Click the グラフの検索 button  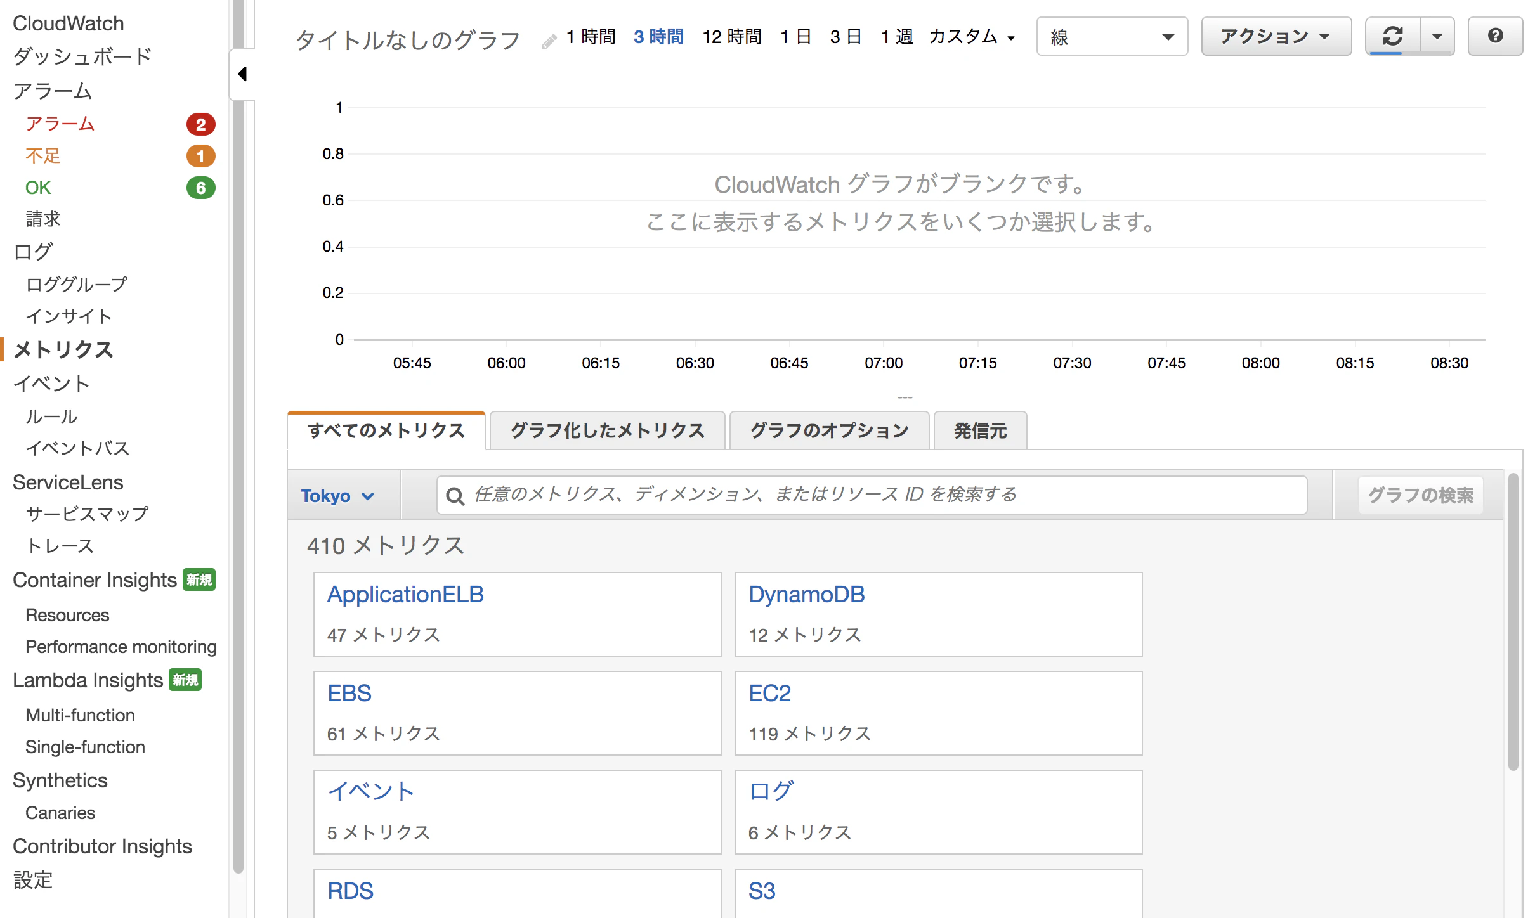point(1420,495)
